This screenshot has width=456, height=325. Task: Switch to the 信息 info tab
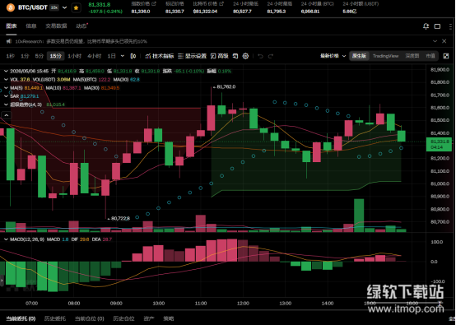tap(30, 26)
